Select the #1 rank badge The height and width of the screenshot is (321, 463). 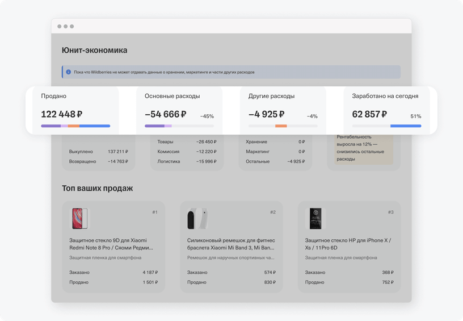(x=155, y=212)
